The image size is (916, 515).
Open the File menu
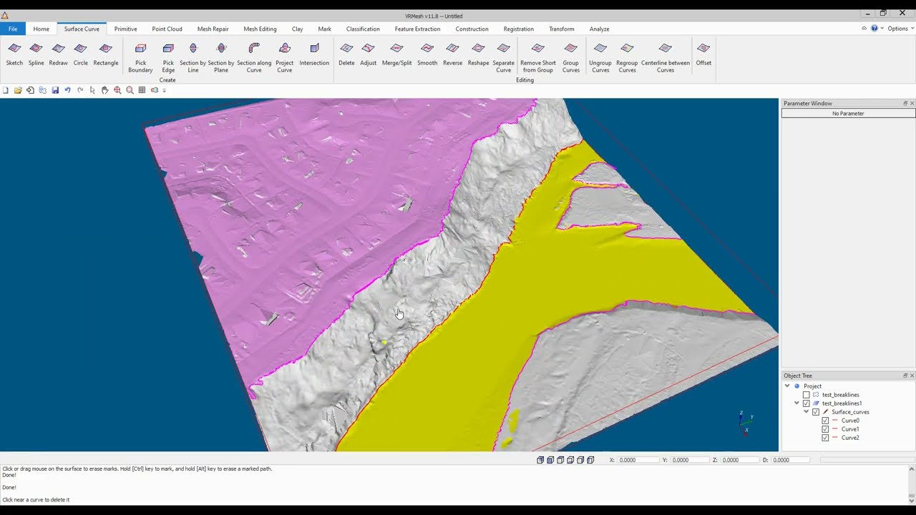pos(13,29)
